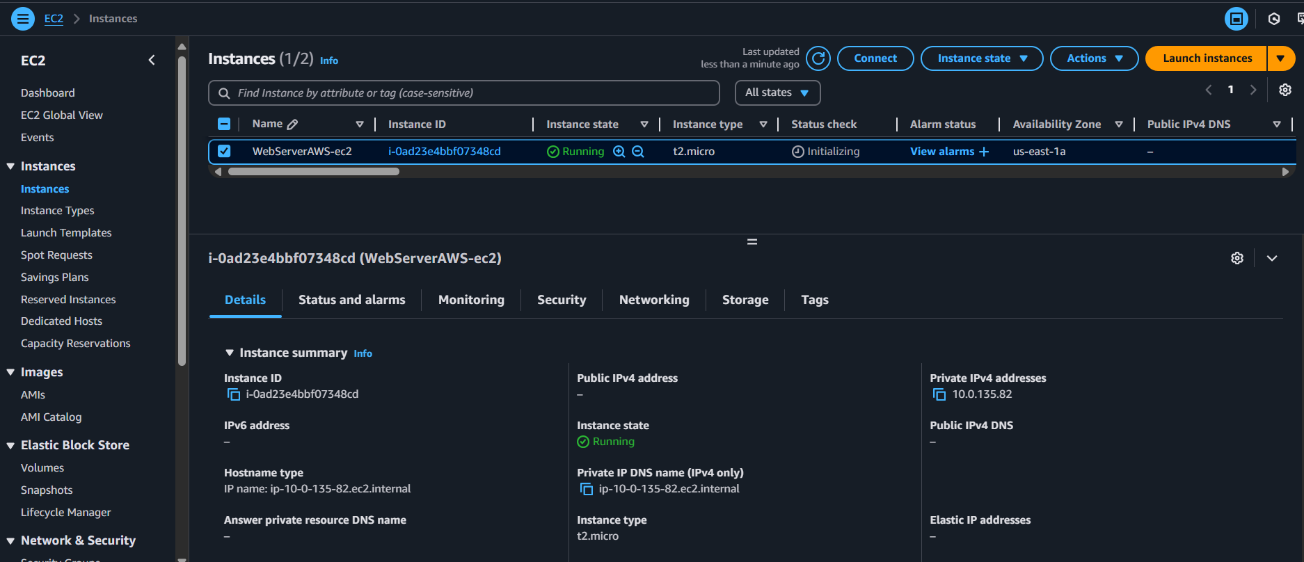Open the Tags tab

tap(815, 300)
